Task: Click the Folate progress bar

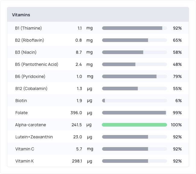Action: [134, 113]
